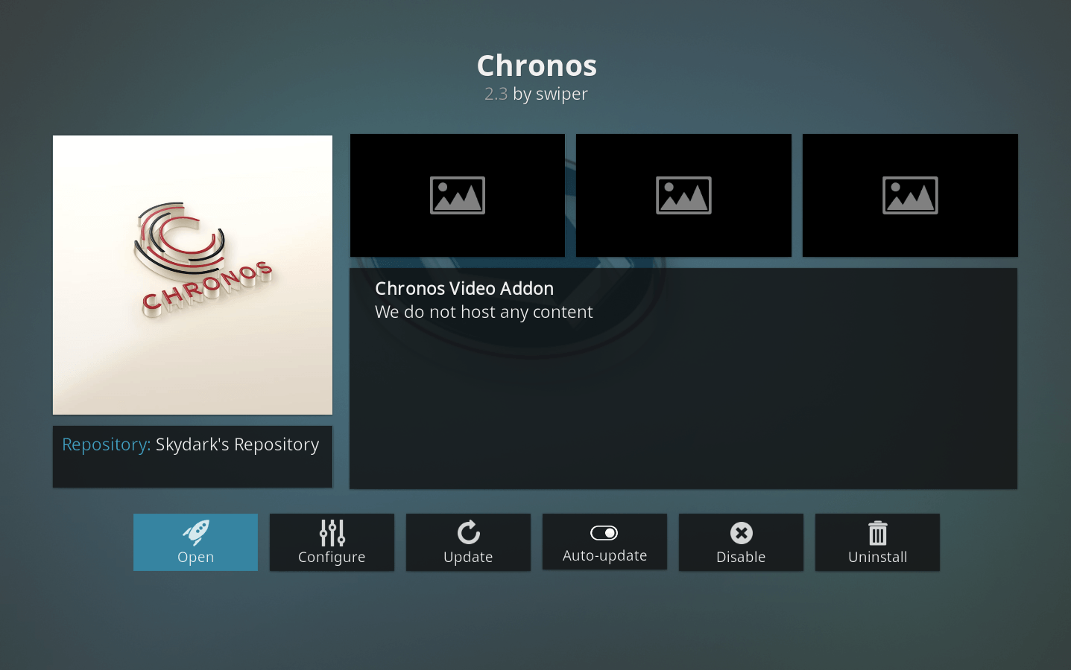Click the rocket icon on Open
The image size is (1071, 670).
[x=196, y=532]
